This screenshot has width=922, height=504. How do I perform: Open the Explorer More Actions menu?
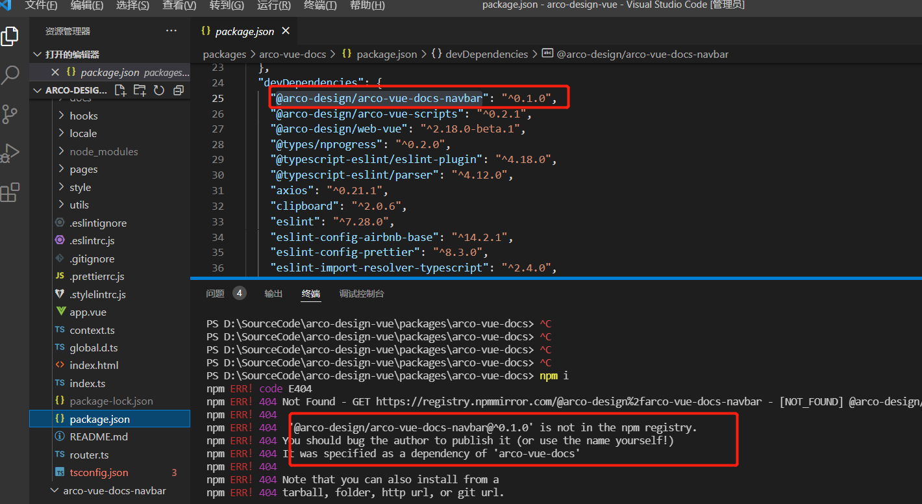coord(171,30)
